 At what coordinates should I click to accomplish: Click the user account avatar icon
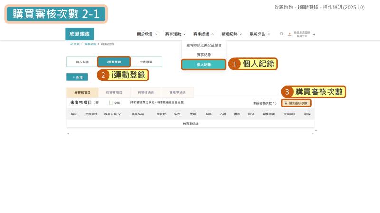289,35
